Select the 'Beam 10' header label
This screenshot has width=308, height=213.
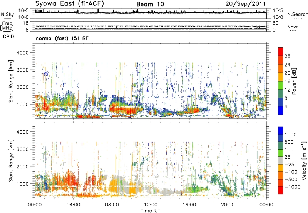click(150, 4)
